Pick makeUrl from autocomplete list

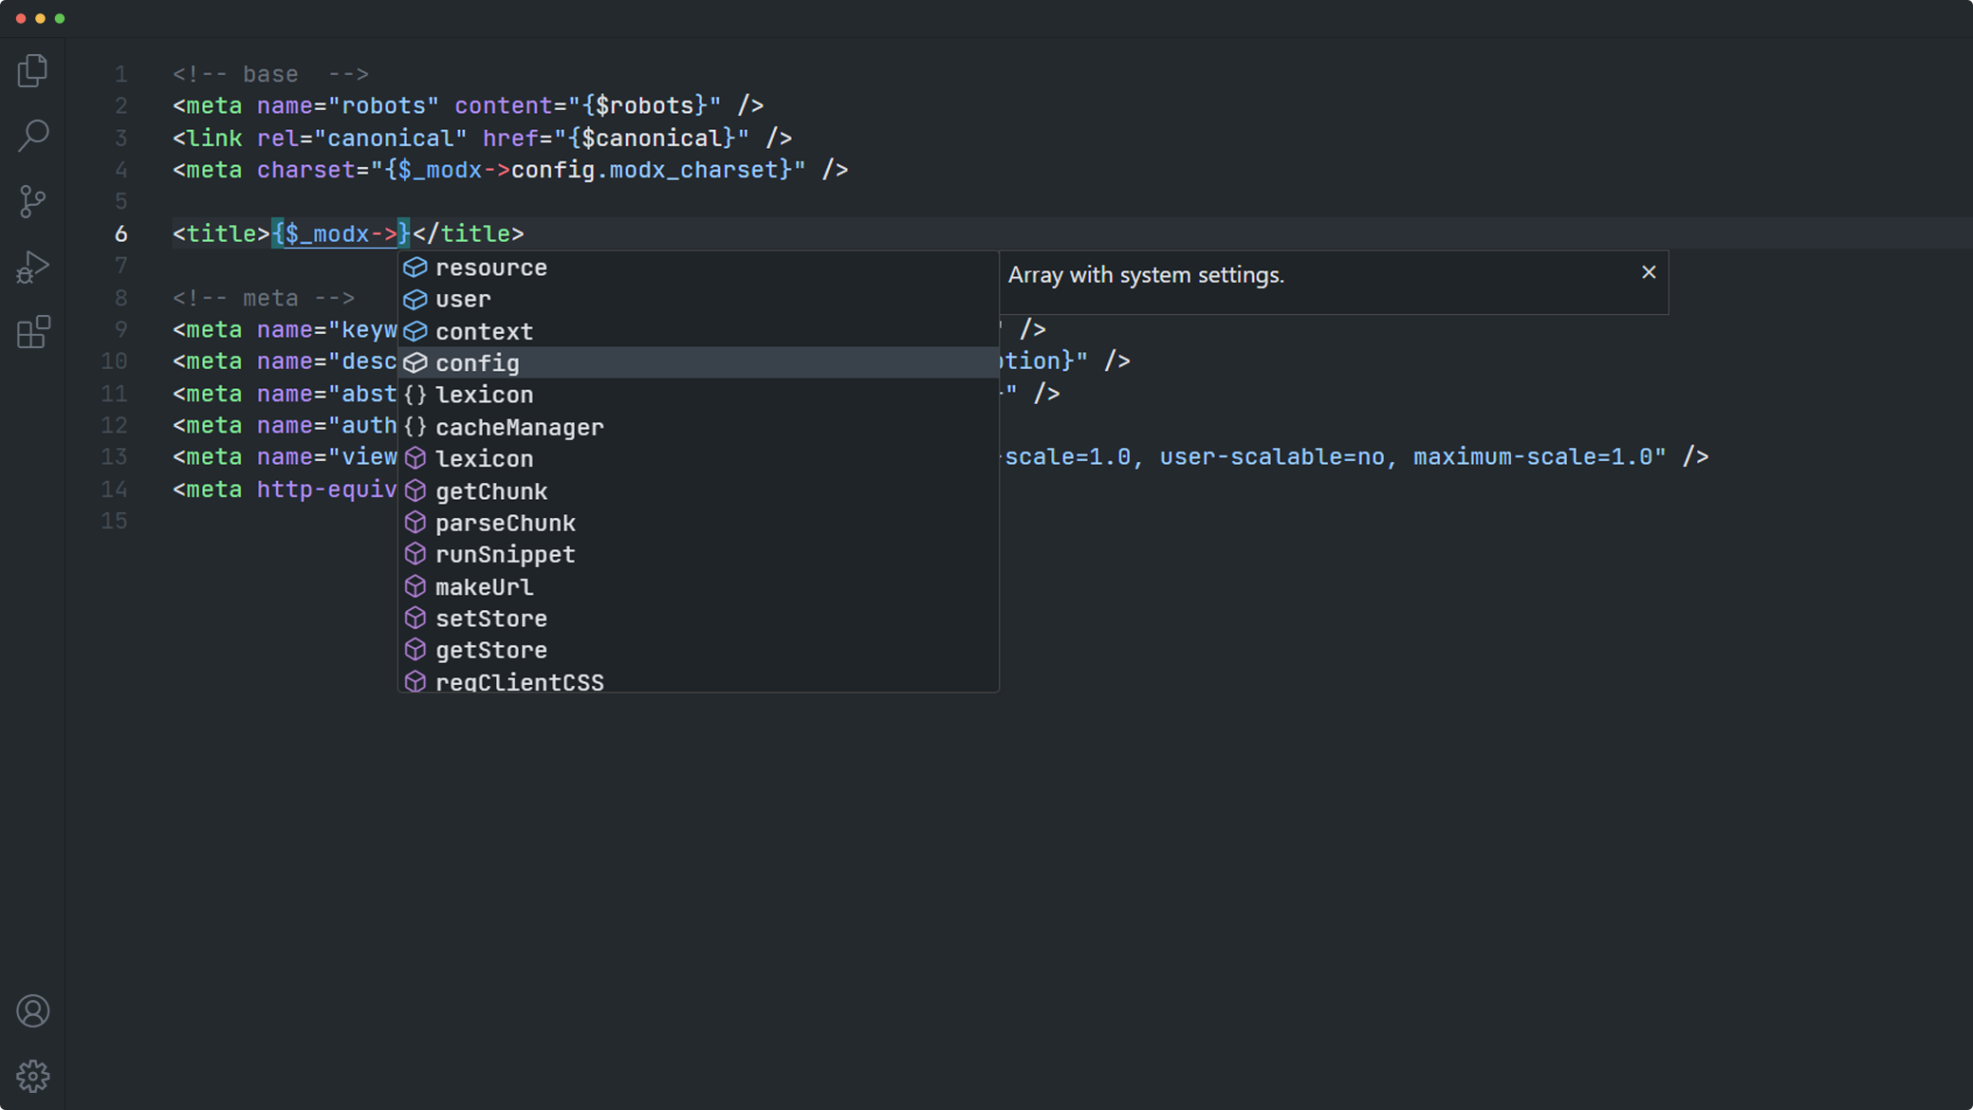[484, 587]
